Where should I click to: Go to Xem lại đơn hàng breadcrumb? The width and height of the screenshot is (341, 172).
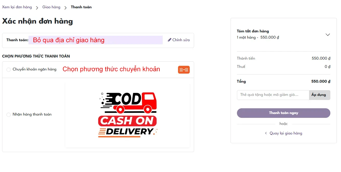coord(17,7)
